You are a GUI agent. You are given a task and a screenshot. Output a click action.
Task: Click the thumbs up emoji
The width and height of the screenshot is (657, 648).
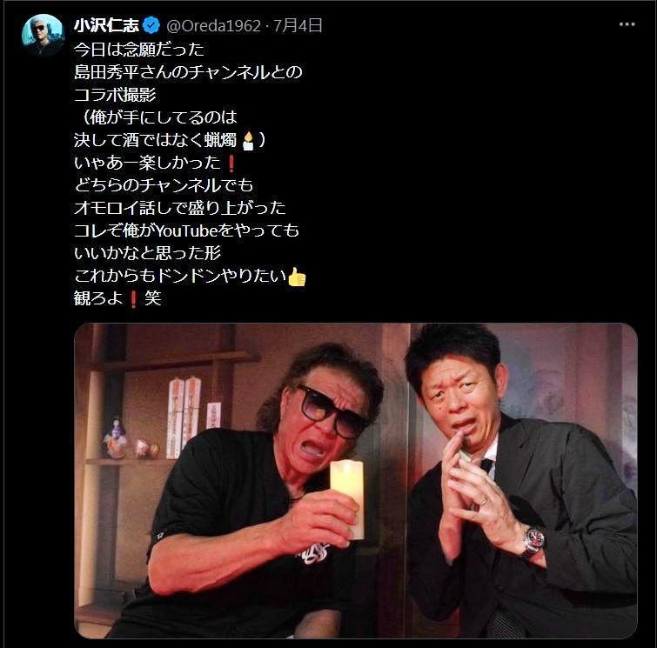(x=297, y=277)
